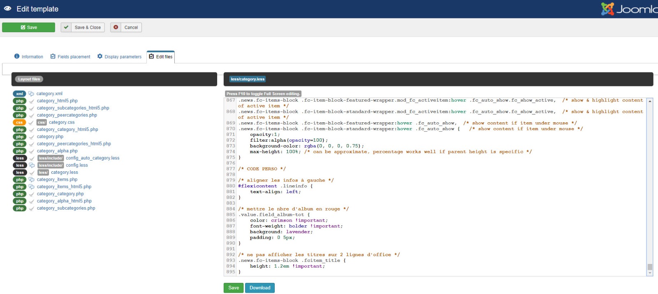Click the check icon beside category.less
The image size is (658, 294).
coord(32,173)
